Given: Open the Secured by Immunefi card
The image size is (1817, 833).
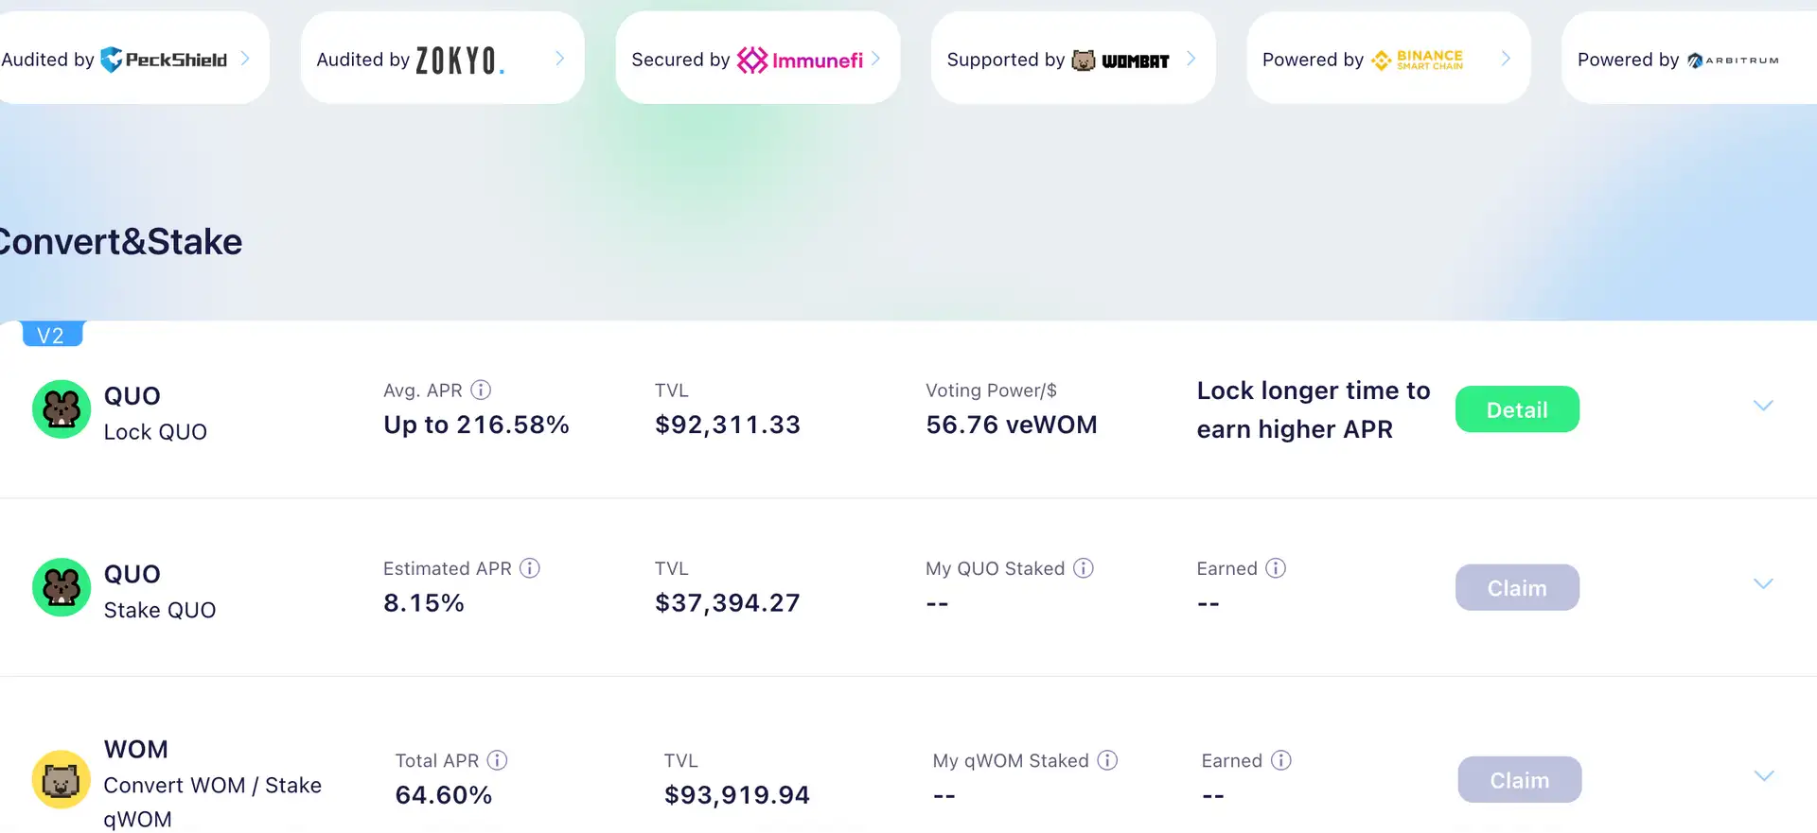Looking at the screenshot, I should click(x=756, y=59).
